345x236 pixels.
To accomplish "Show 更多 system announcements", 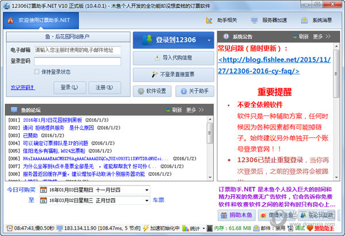I will click(x=321, y=37).
